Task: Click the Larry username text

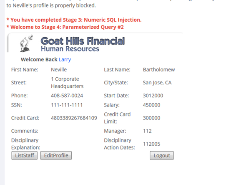Action: click(x=65, y=59)
